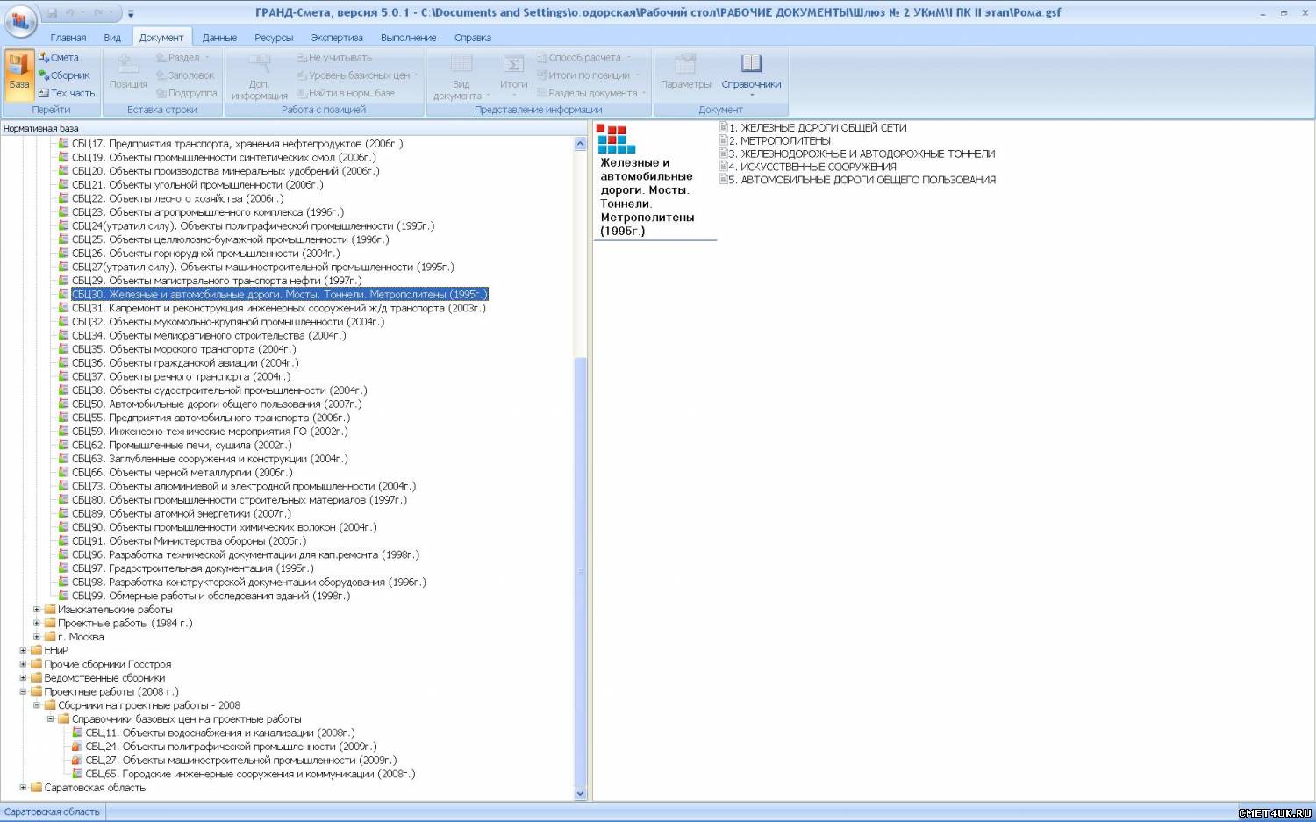The height and width of the screenshot is (822, 1316).
Task: Collapse the Проектные работы (2008 г.) node
Action: (23, 692)
